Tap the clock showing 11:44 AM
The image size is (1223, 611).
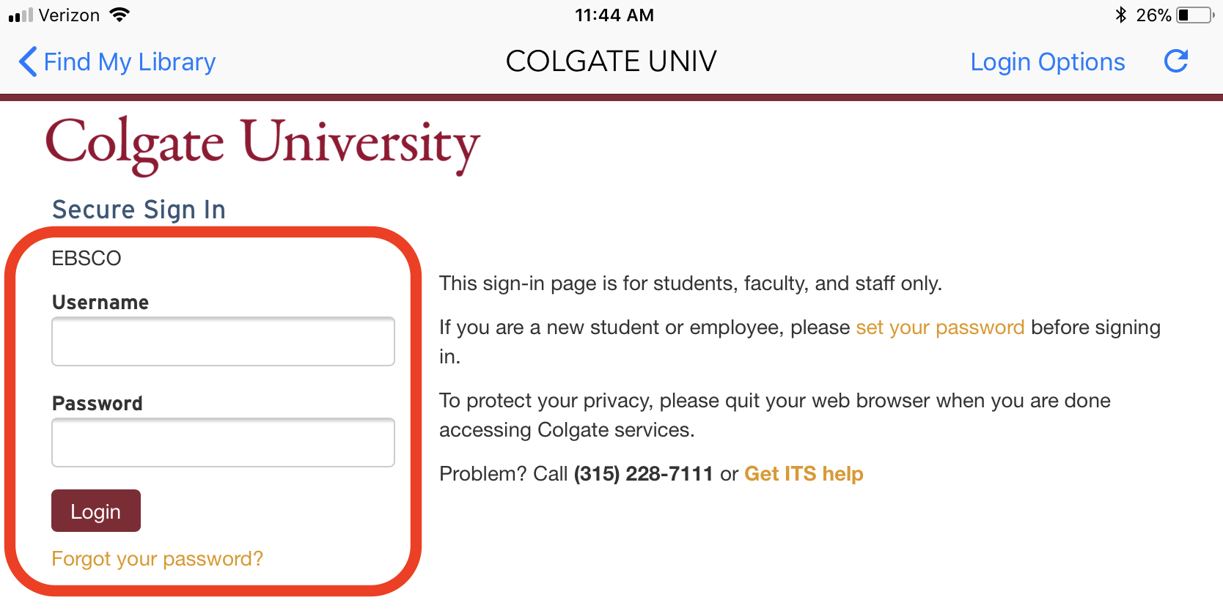point(615,14)
